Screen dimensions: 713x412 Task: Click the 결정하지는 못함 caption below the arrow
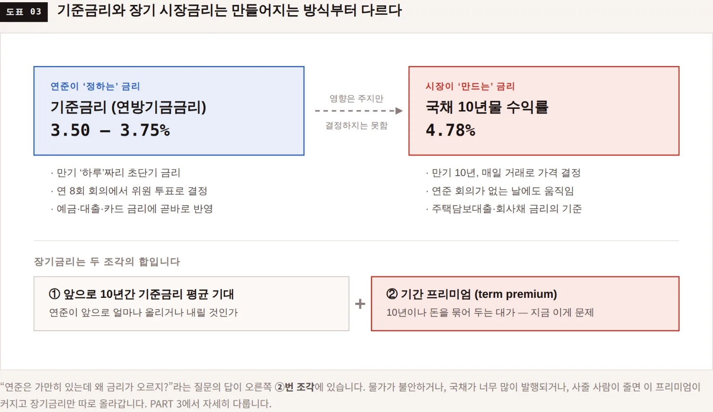click(x=356, y=125)
